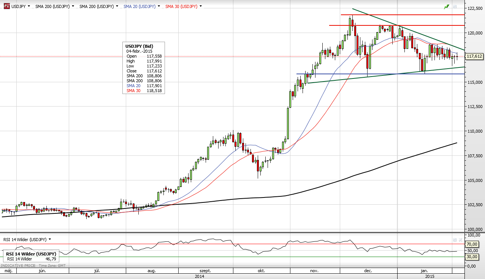This screenshot has height=279, width=485.
Task: Open the RSI 14 Wilder (USDJPY) dropdown
Action: pos(50,240)
